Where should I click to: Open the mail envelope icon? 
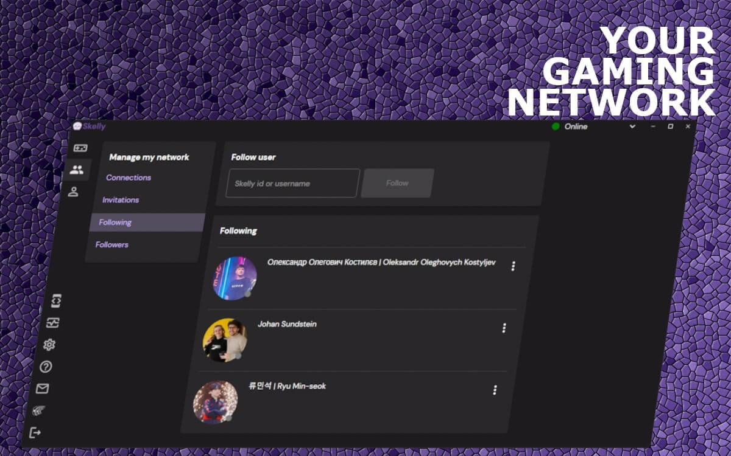pyautogui.click(x=42, y=389)
